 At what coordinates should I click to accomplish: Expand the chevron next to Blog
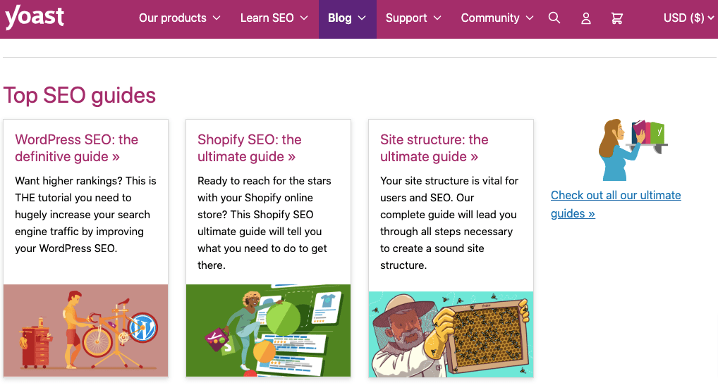pos(362,18)
